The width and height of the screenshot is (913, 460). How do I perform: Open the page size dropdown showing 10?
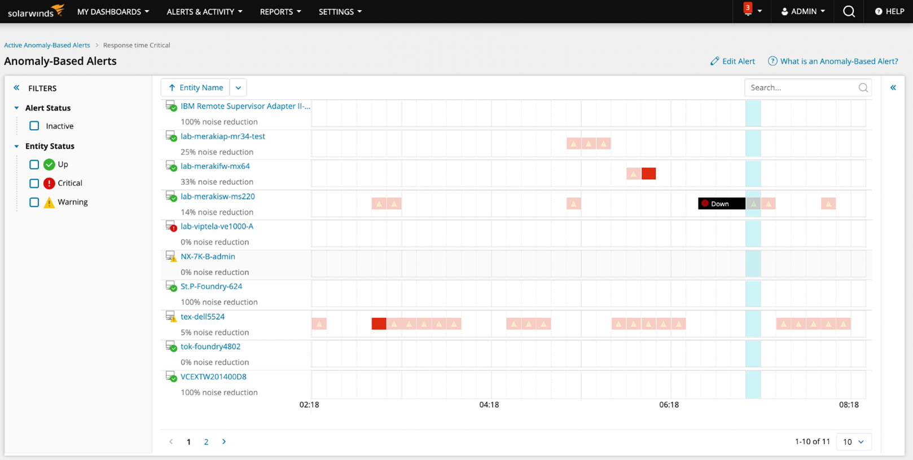point(853,441)
